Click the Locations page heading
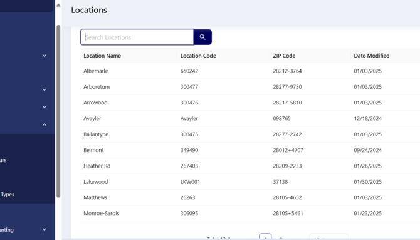Viewport: 420px width, 240px height. [89, 10]
